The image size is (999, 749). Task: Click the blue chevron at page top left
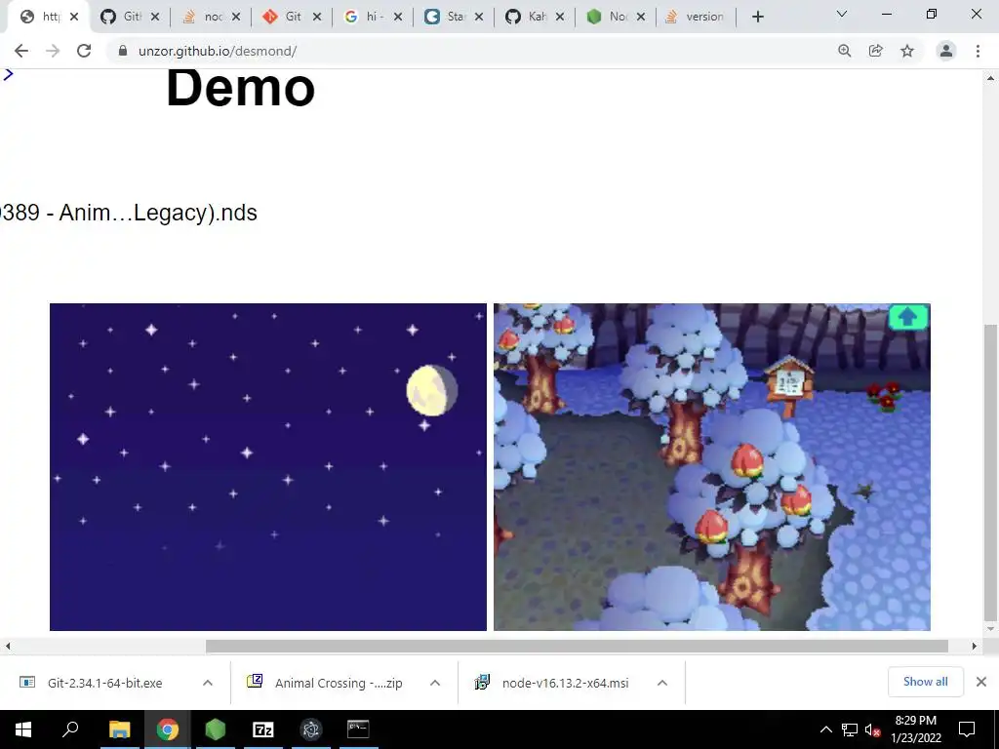[x=8, y=74]
